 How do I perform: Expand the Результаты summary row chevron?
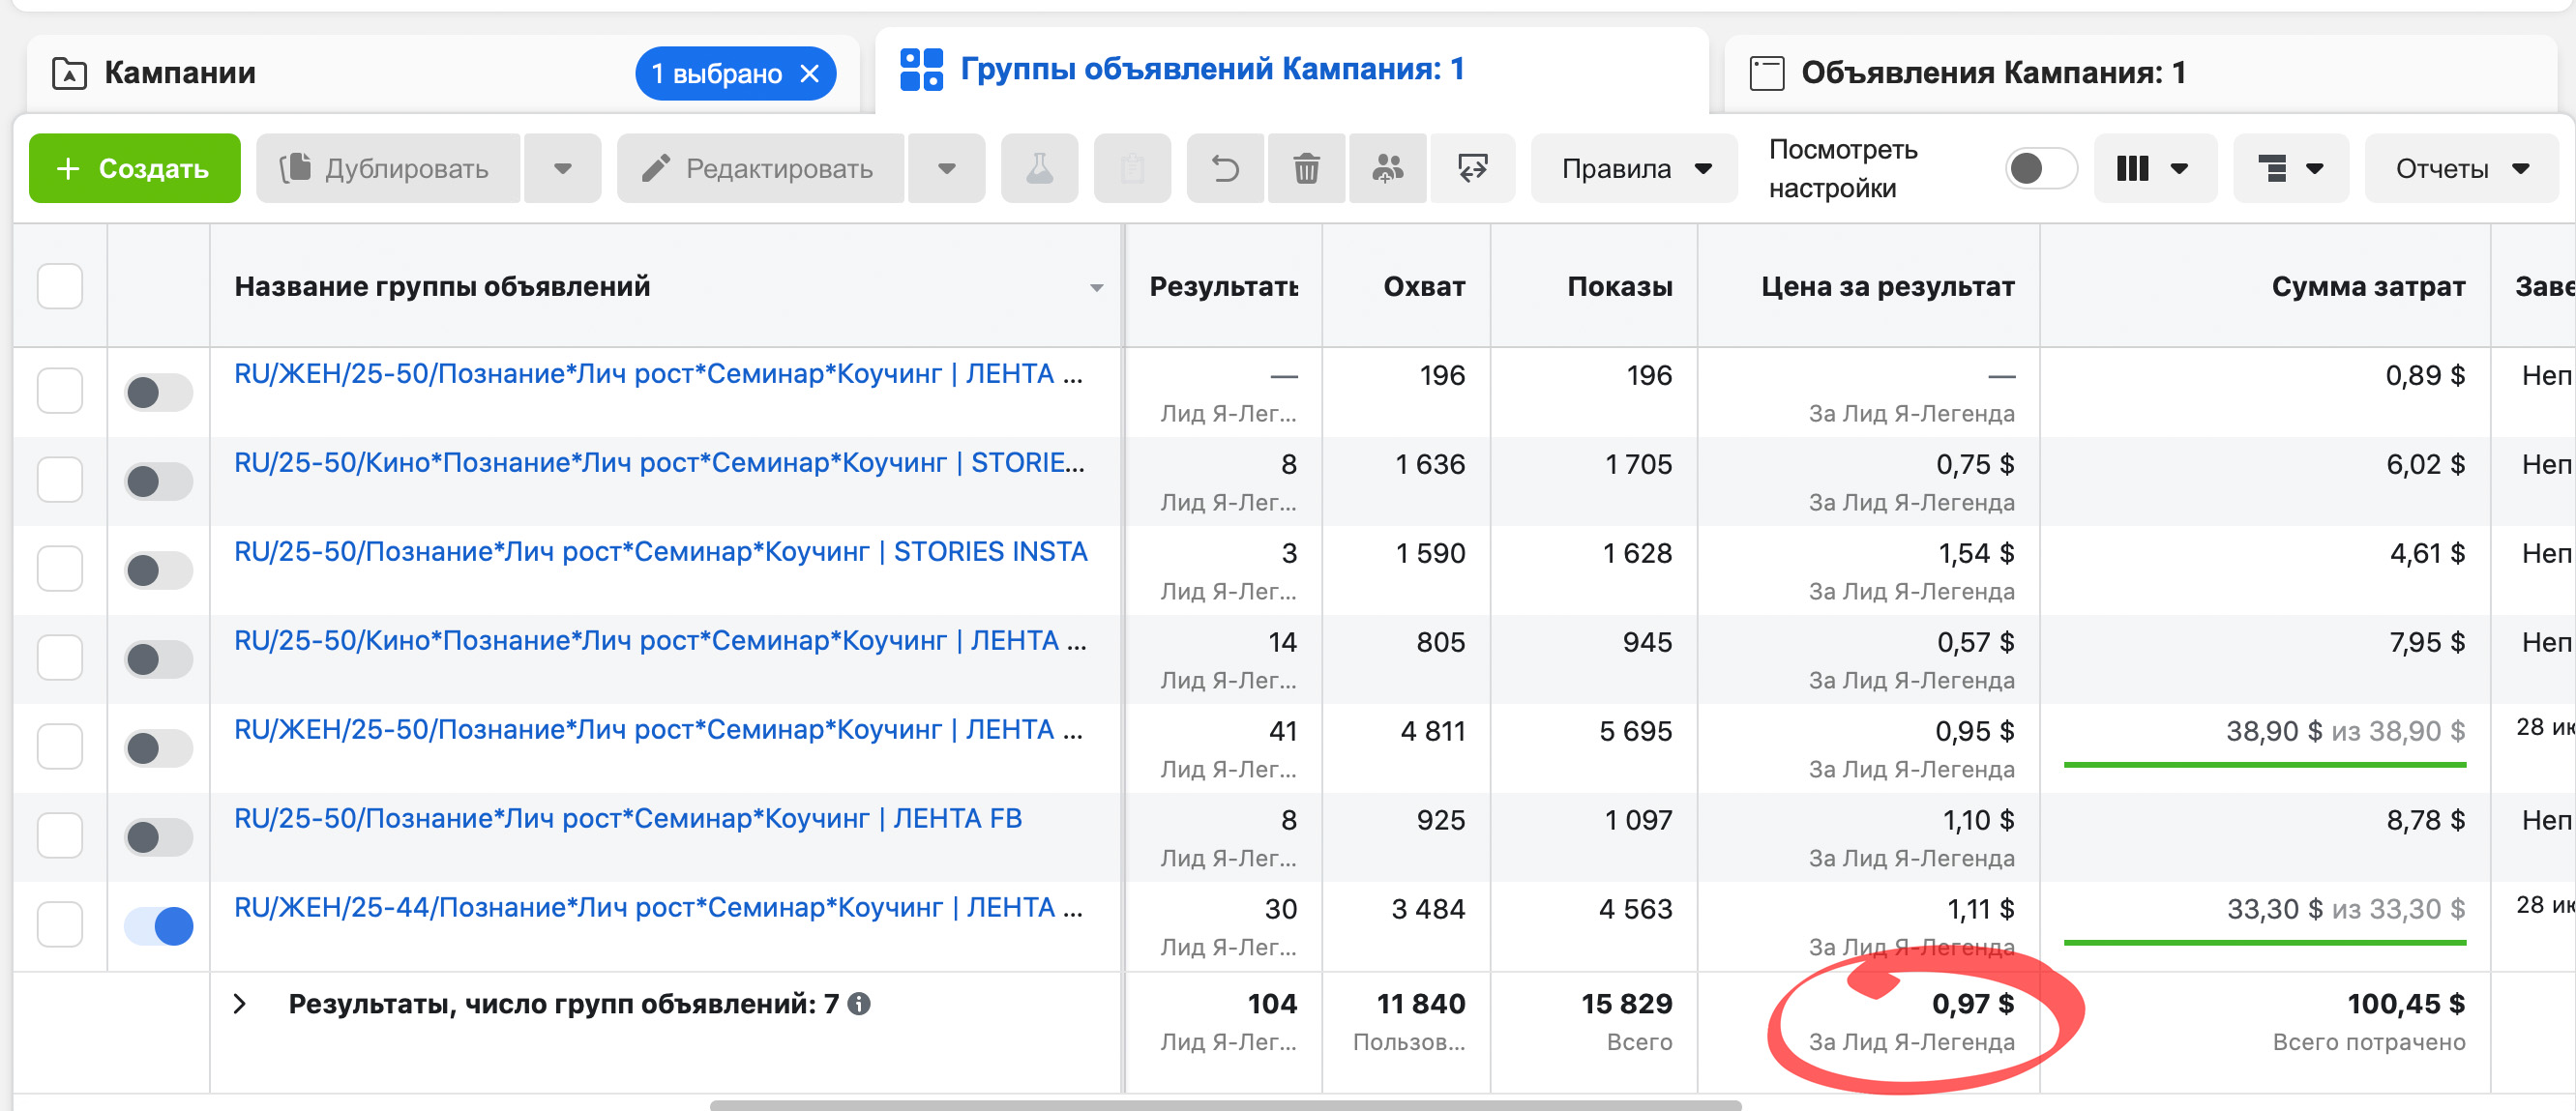pyautogui.click(x=240, y=1004)
